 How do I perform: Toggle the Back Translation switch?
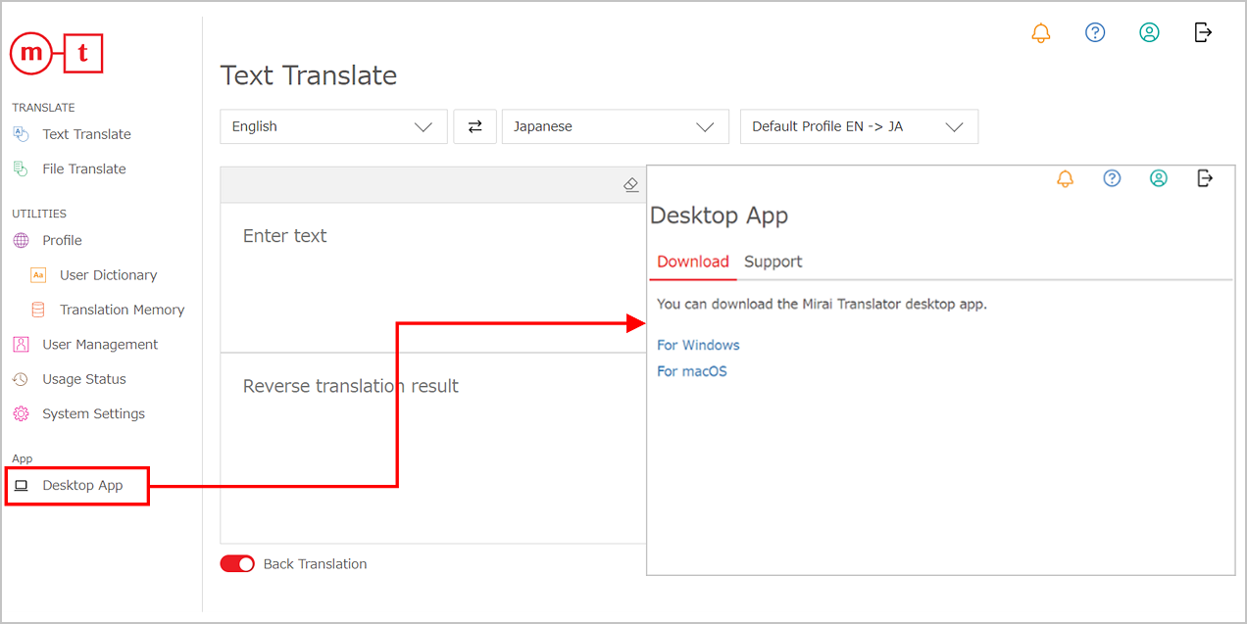click(237, 564)
